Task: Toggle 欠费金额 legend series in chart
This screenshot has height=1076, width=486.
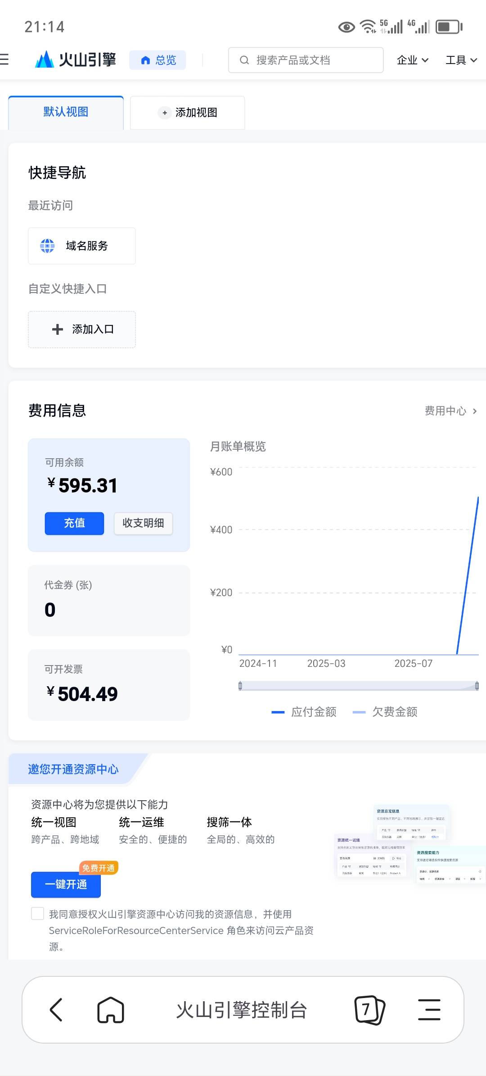Action: point(385,712)
